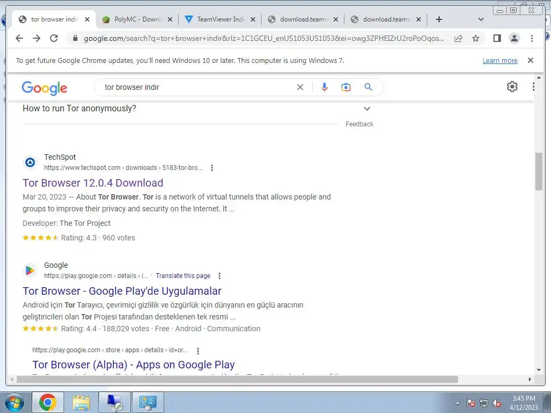The height and width of the screenshot is (413, 551).
Task: Click Translate this page link
Action: (183, 276)
